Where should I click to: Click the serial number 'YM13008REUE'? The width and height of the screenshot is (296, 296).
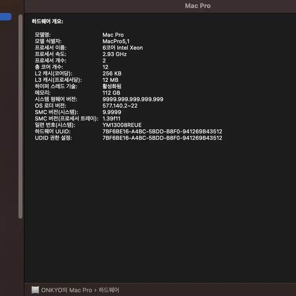click(122, 125)
